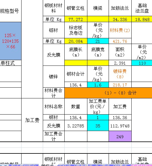152x166 pixels.
Task: Select 136.4 quantity in 钢材 row
Action: (76, 117)
